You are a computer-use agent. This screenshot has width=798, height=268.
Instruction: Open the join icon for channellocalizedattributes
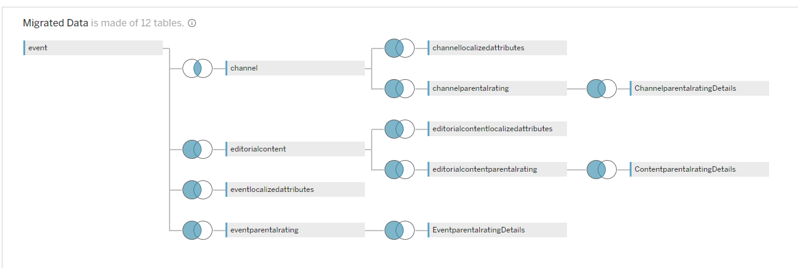399,48
